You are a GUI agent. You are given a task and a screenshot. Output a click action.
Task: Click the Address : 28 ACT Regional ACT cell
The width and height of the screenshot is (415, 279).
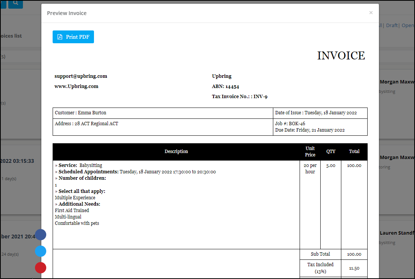(x=163, y=127)
